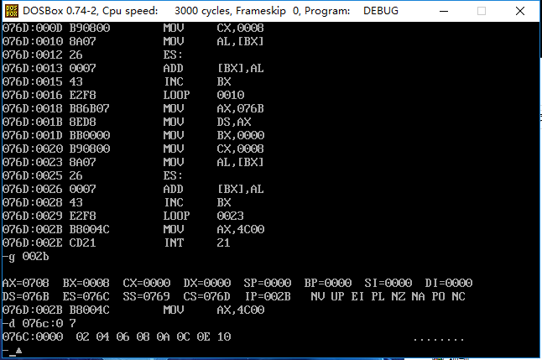Click the ES=076C segment register

(86, 297)
